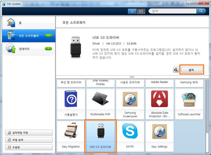This screenshot has height=155, width=211.
Task: Click the model search button
Action: coord(29,140)
